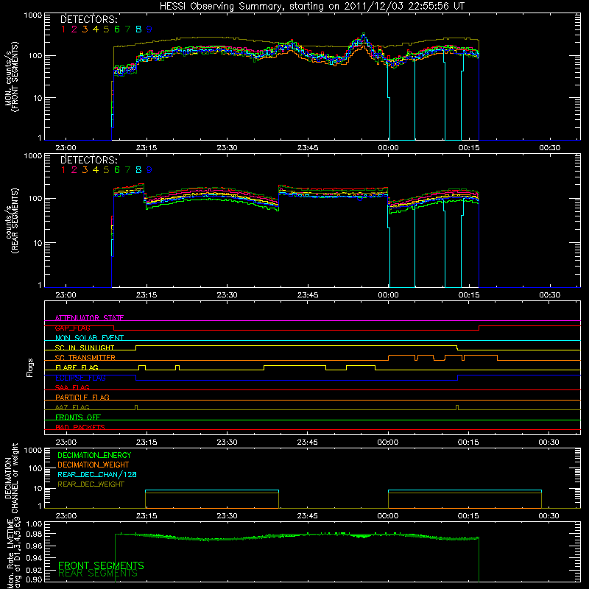Pick olive detector "5" in rear segments legend
This screenshot has height=589, width=589.
(x=106, y=170)
